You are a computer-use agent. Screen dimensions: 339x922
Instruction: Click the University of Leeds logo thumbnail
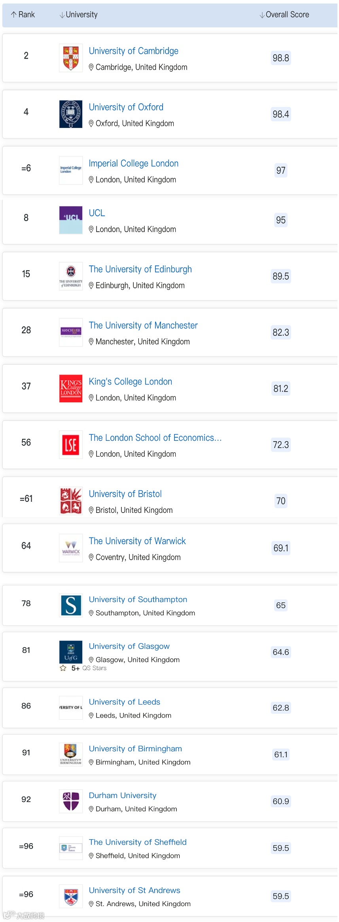[71, 707]
